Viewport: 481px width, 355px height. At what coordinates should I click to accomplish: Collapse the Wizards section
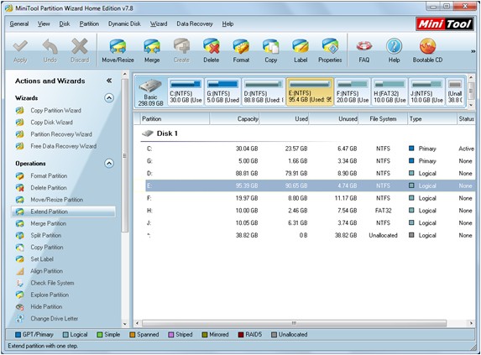[x=109, y=98]
